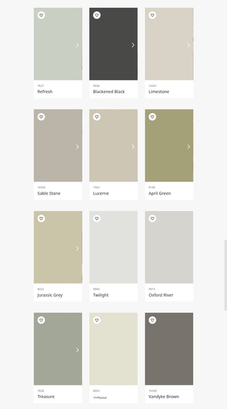Click the heart icon on Limestone

coord(153,15)
